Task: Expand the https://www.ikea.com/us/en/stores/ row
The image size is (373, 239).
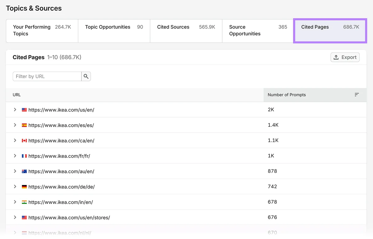Action: coord(15,217)
